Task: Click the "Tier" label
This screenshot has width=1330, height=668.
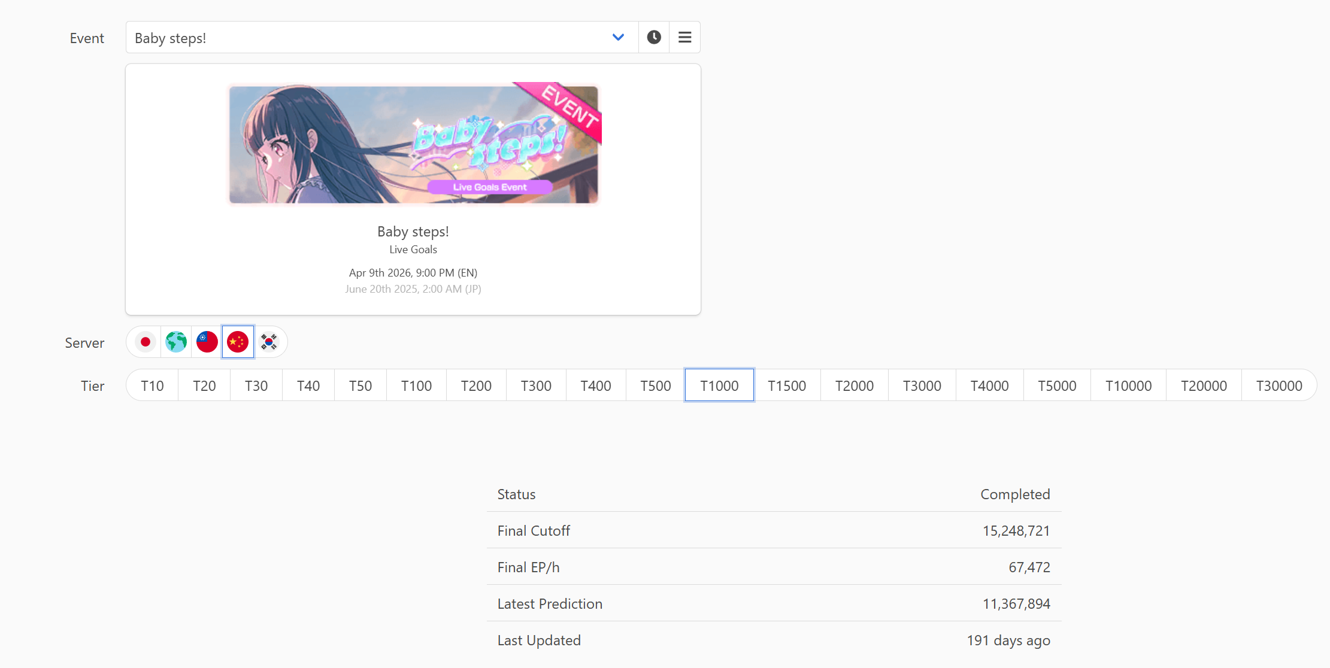Action: [x=93, y=386]
